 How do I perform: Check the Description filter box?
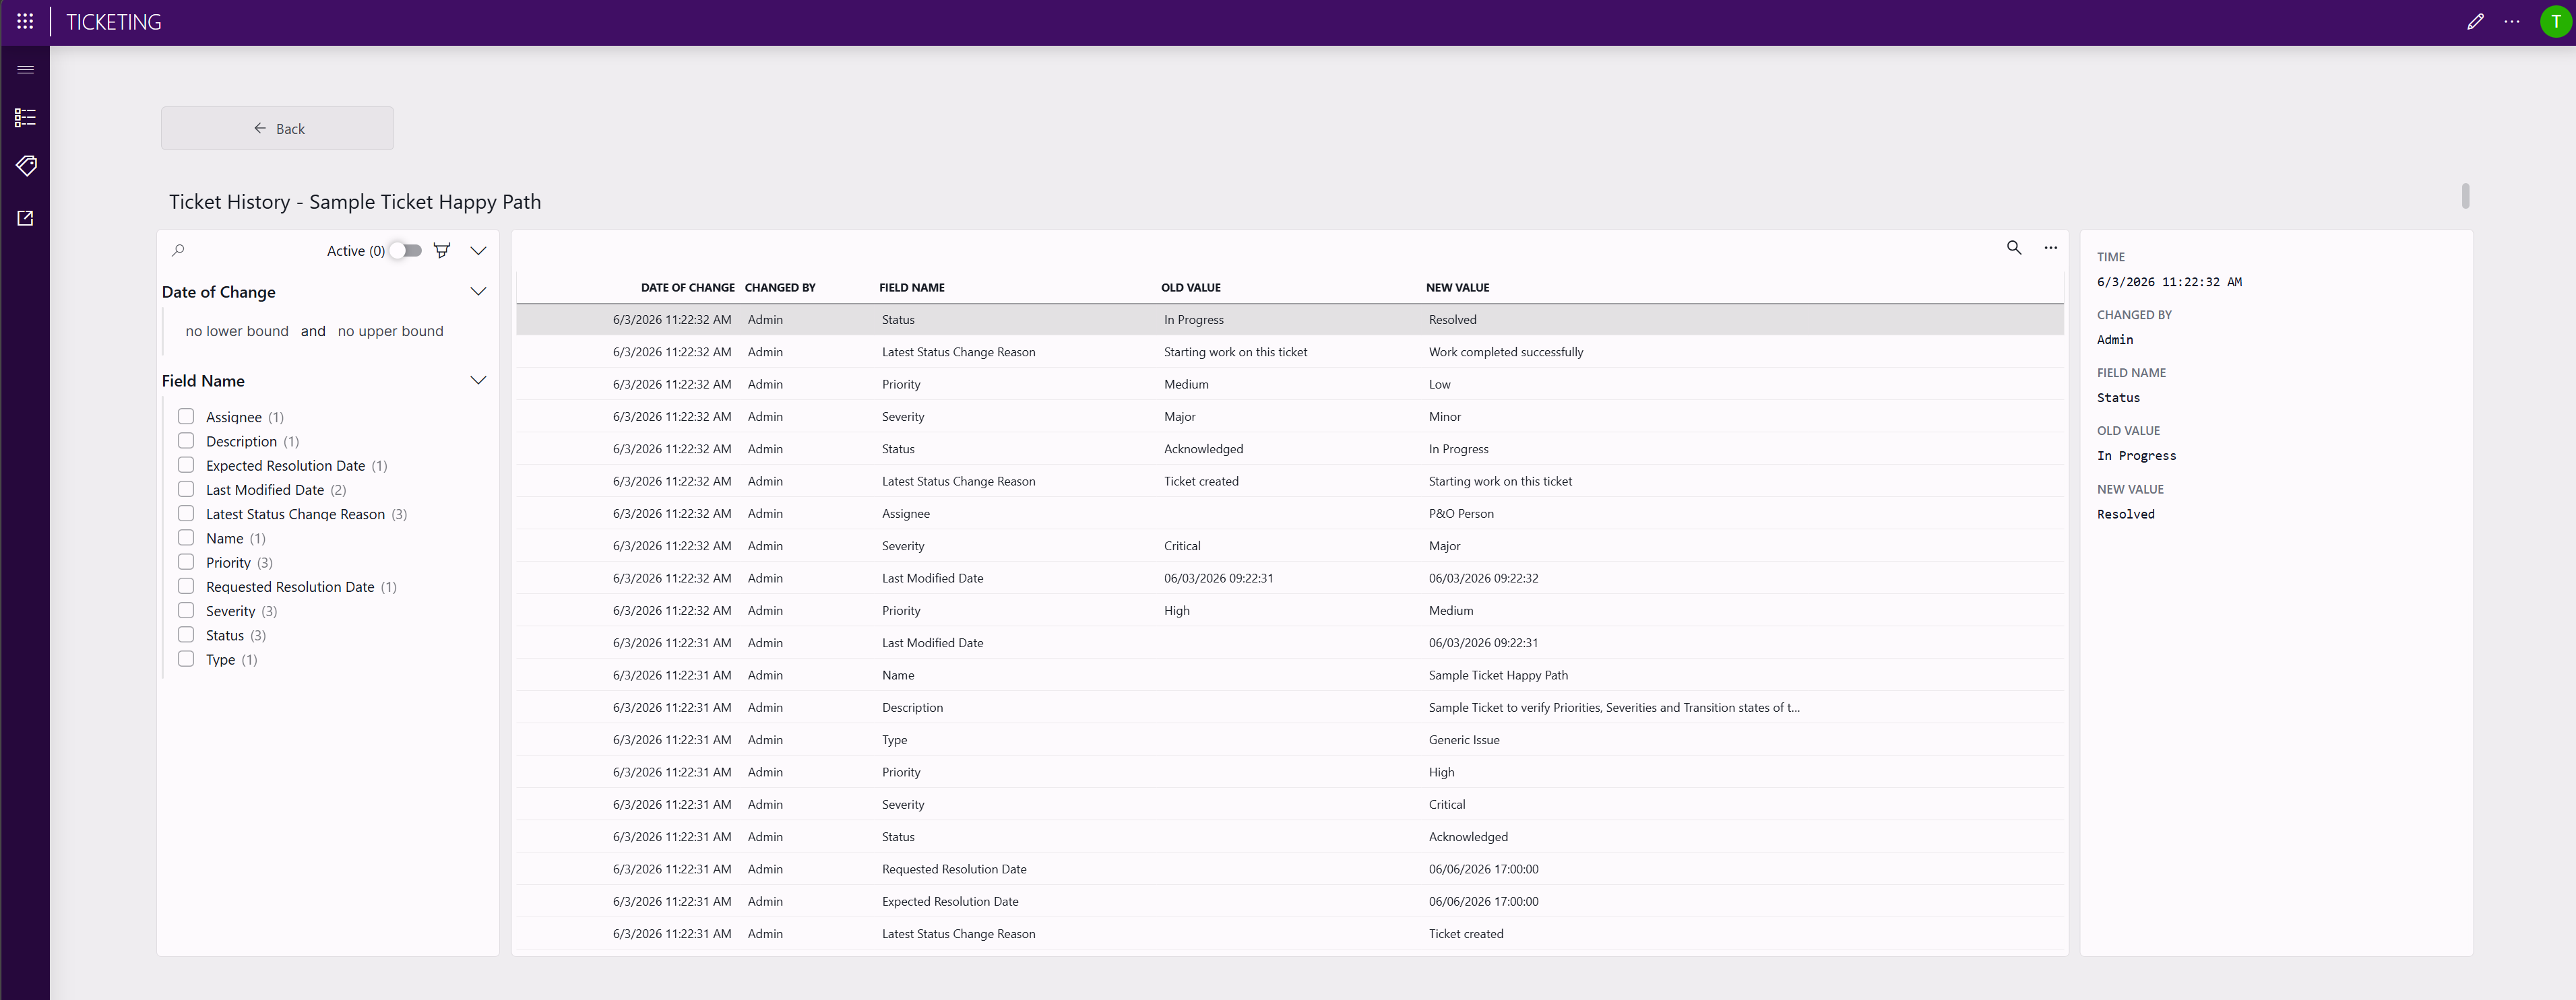tap(186, 440)
